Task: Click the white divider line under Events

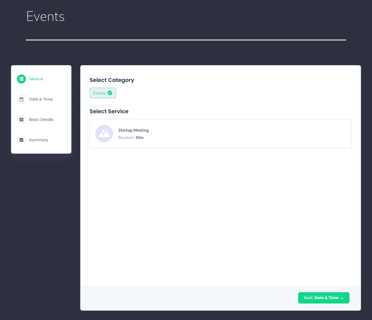Action: (186, 40)
